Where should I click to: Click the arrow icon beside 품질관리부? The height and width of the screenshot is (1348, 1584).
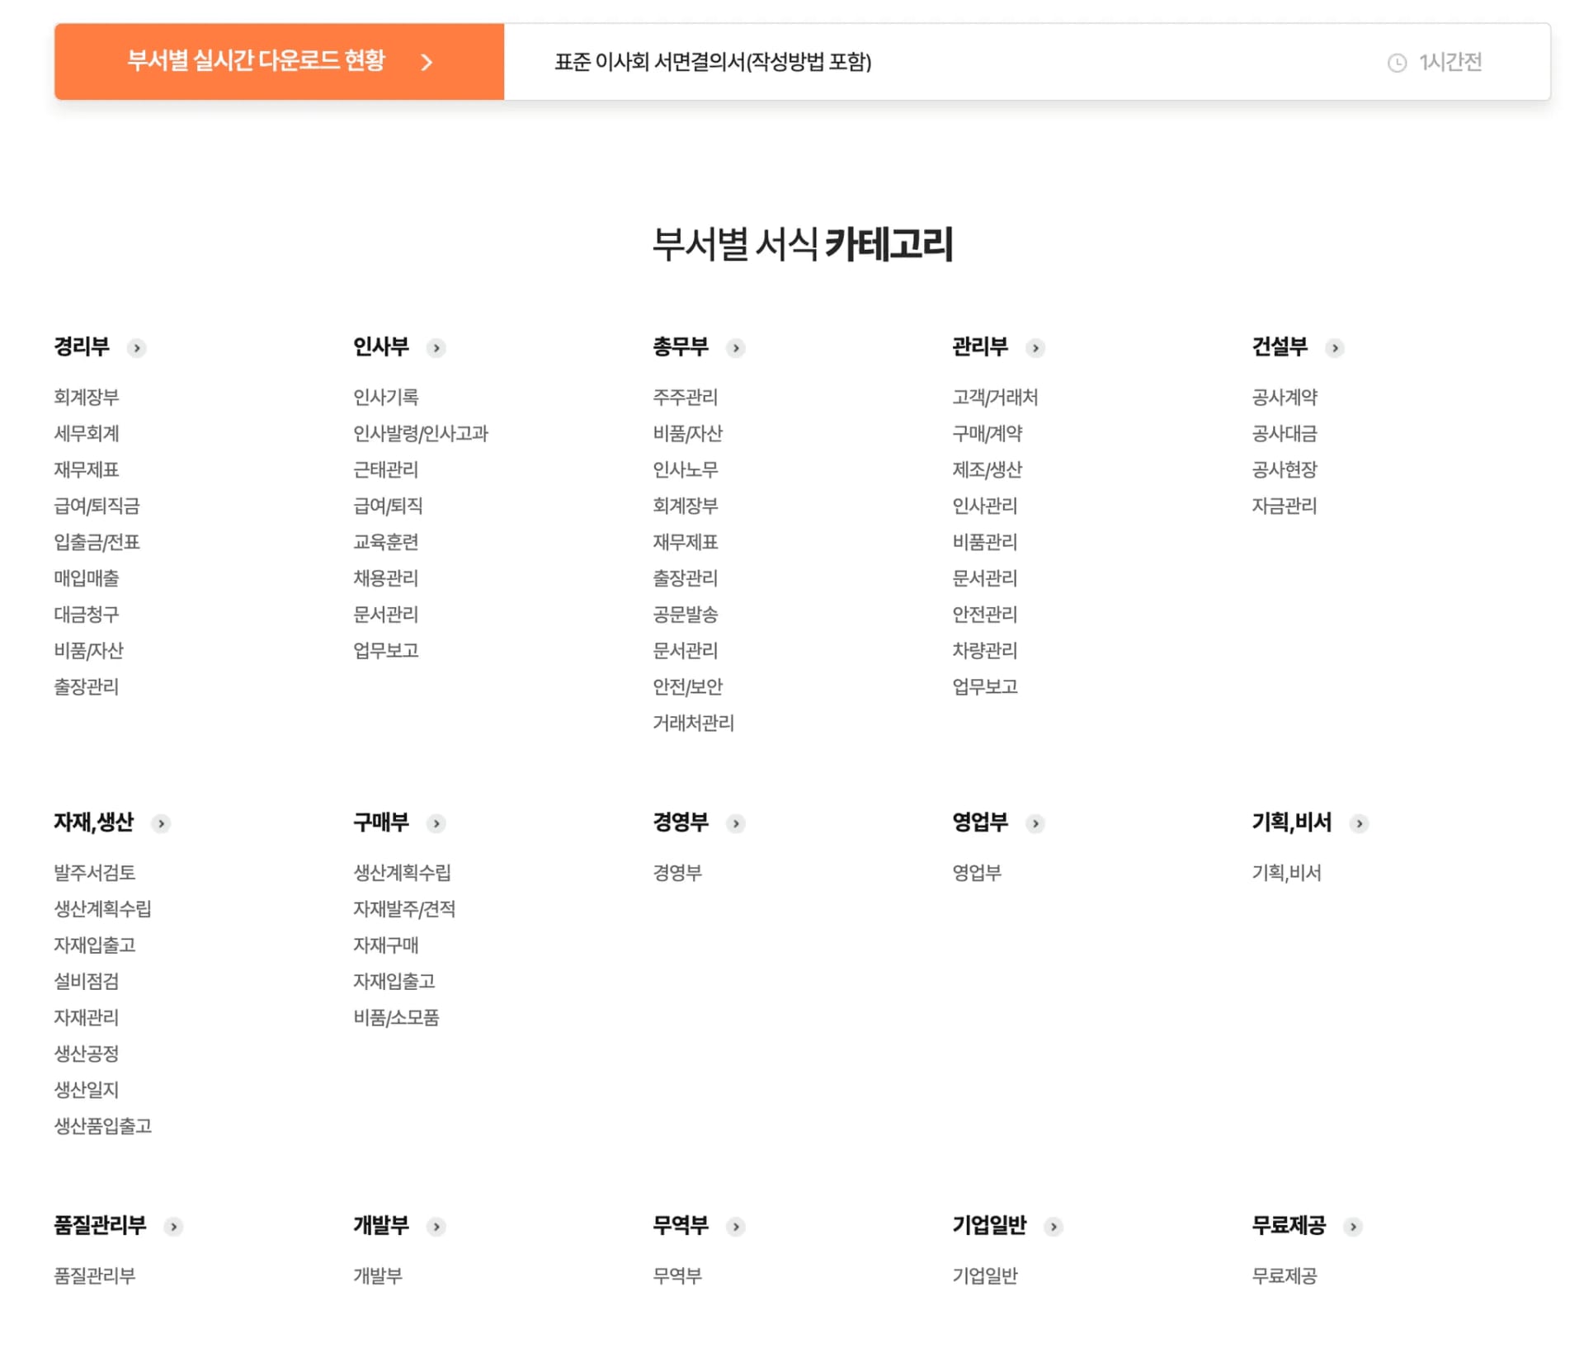173,1227
